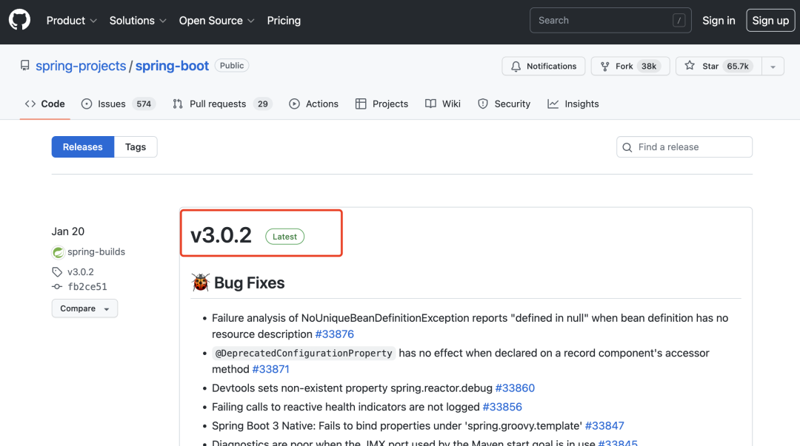Open the Pricing page
Viewport: 800px width, 446px height.
coord(284,21)
